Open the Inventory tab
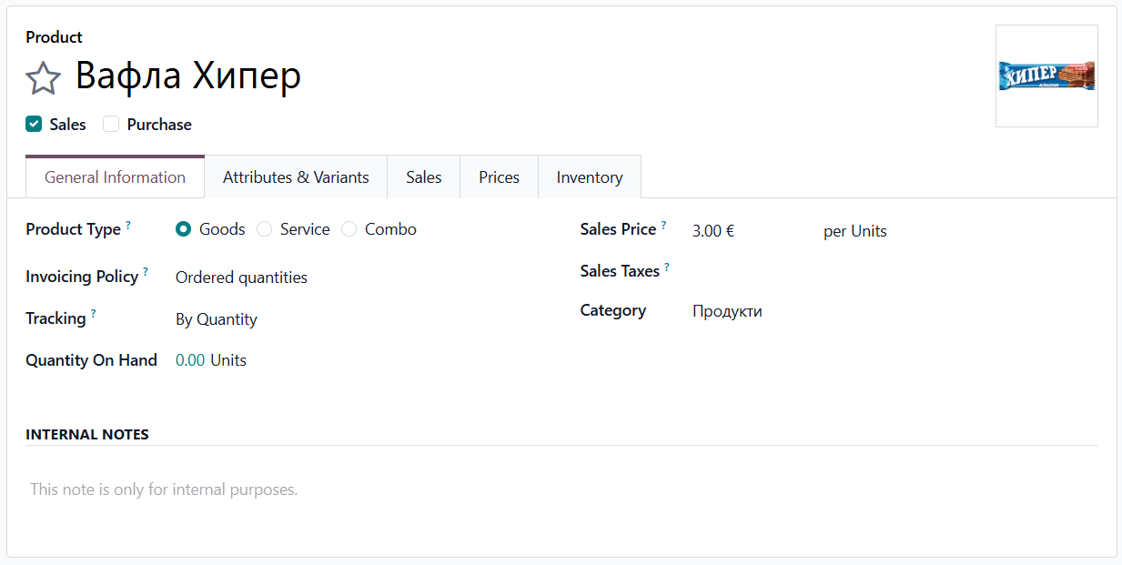 (590, 177)
